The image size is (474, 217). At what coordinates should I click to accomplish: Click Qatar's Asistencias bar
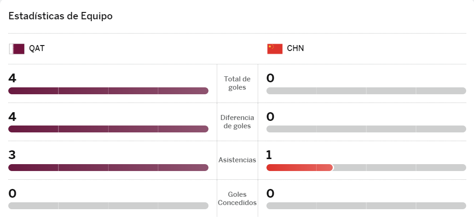click(108, 168)
